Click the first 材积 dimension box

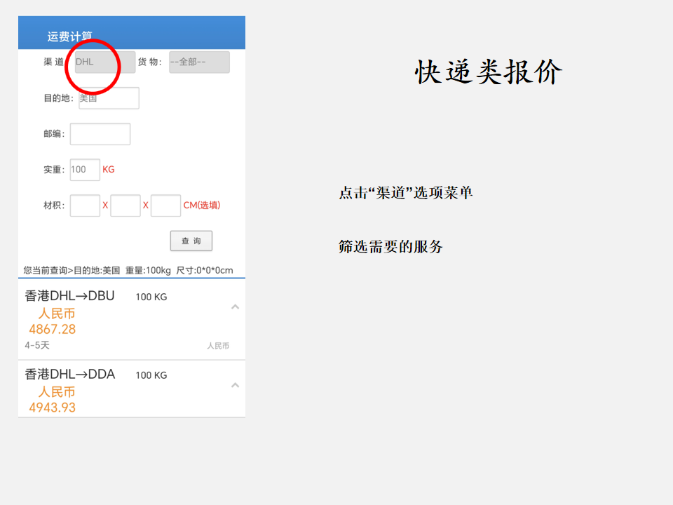point(85,206)
